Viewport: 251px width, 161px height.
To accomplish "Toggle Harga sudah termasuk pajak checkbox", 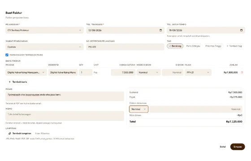I will pyautogui.click(x=7, y=55).
